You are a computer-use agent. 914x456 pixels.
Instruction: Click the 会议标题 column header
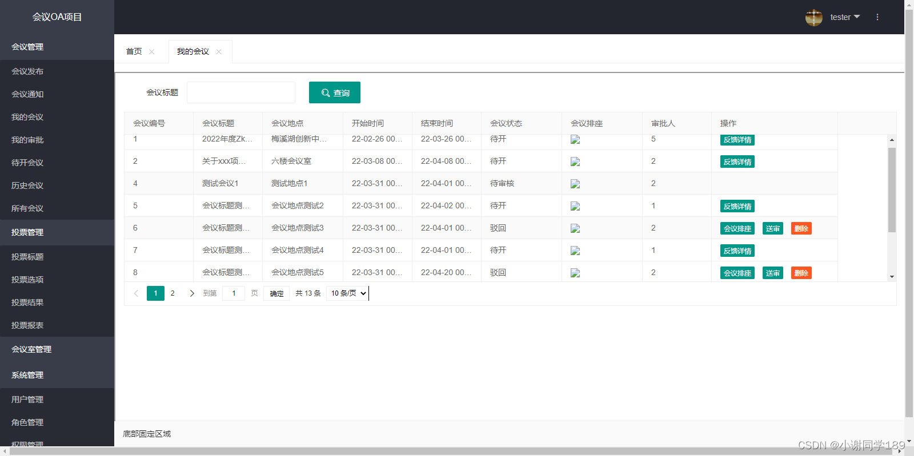pos(228,123)
